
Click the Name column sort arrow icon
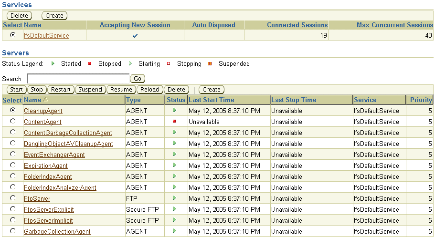coord(46,100)
